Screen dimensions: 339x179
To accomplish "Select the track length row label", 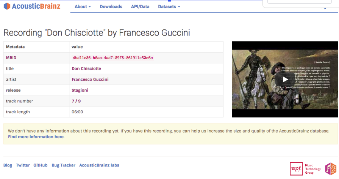I will click(18, 112).
